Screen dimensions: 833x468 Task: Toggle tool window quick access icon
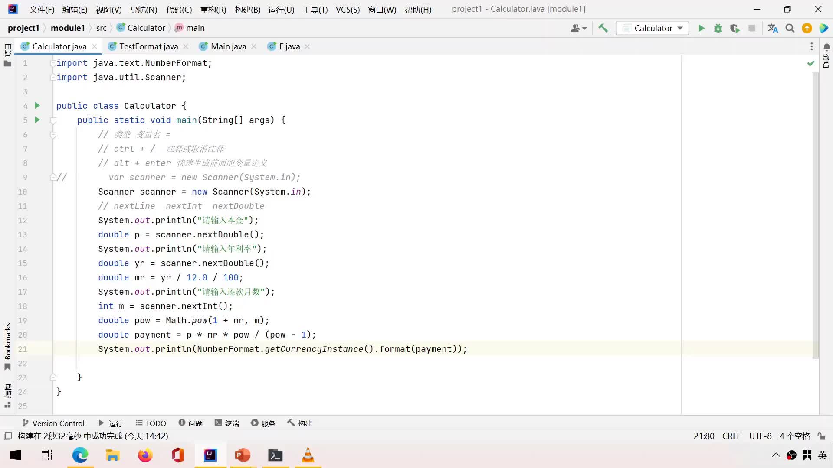(x=7, y=436)
